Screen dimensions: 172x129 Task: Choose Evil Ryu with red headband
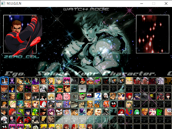click(43, 81)
